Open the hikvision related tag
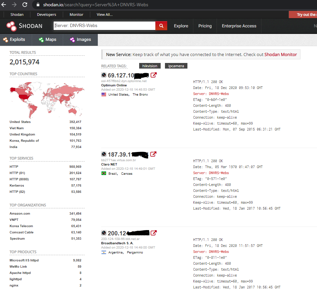The height and width of the screenshot is (298, 317). (150, 66)
